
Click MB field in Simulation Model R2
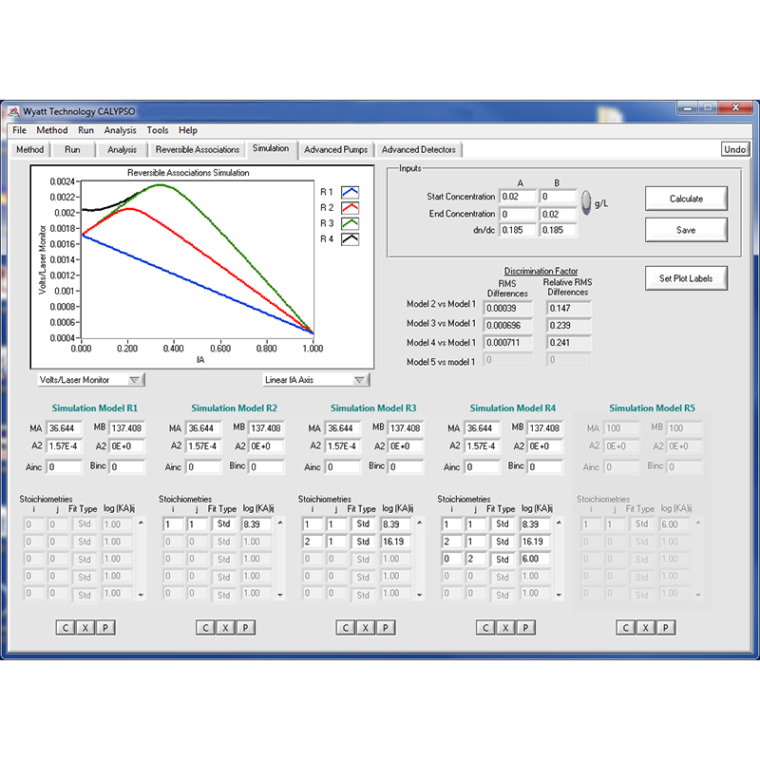click(x=266, y=428)
